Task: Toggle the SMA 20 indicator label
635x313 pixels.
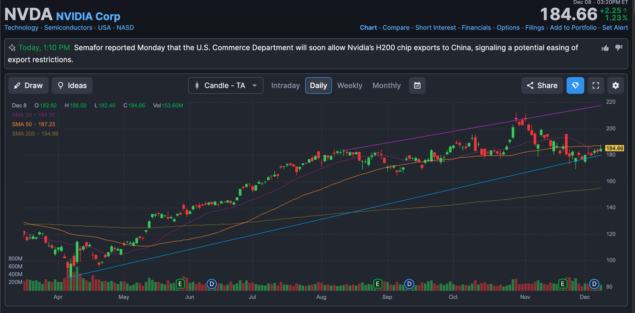Action: coord(22,115)
